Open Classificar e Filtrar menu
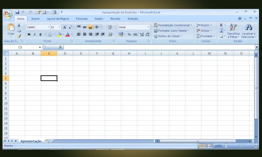The width and height of the screenshot is (262, 157). point(233,31)
